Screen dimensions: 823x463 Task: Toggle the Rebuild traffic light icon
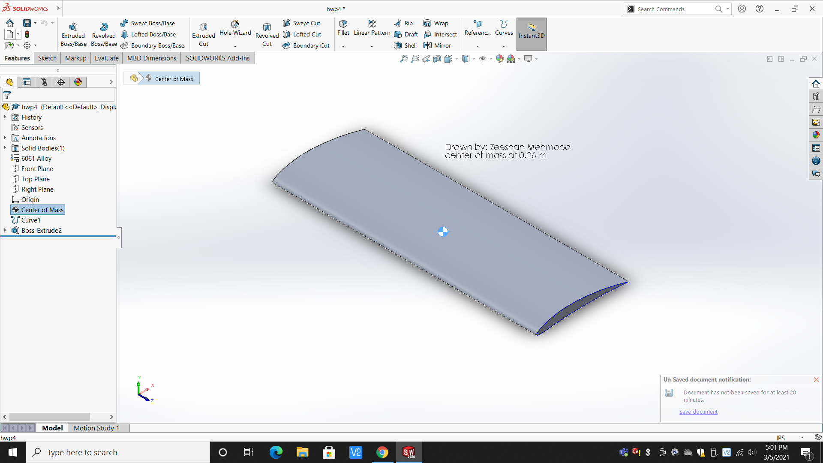(27, 34)
